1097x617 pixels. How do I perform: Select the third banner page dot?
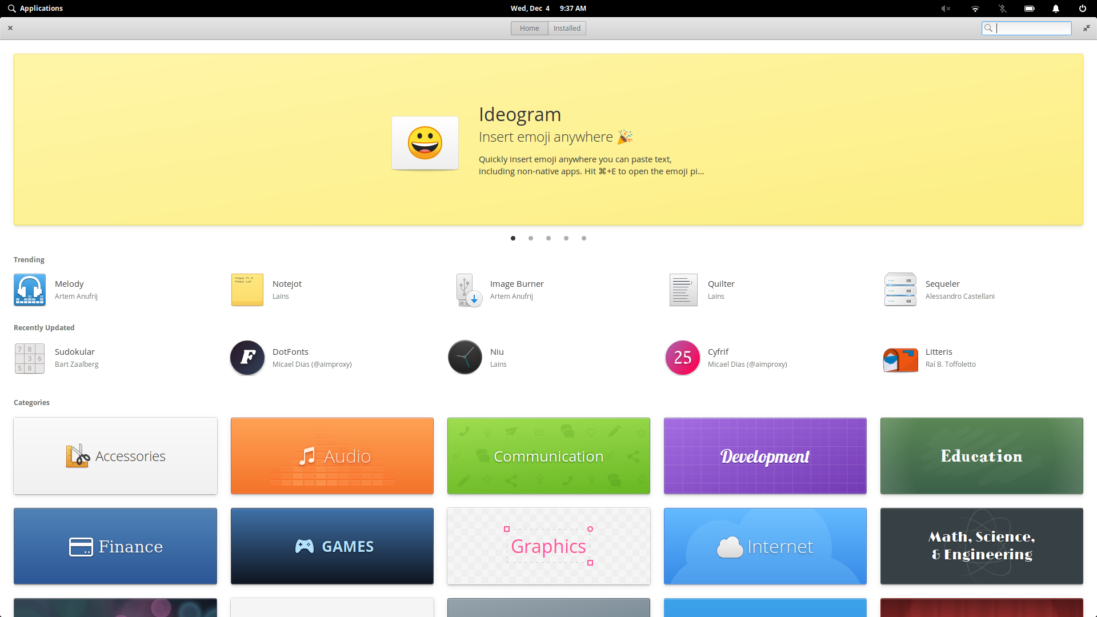pyautogui.click(x=548, y=238)
